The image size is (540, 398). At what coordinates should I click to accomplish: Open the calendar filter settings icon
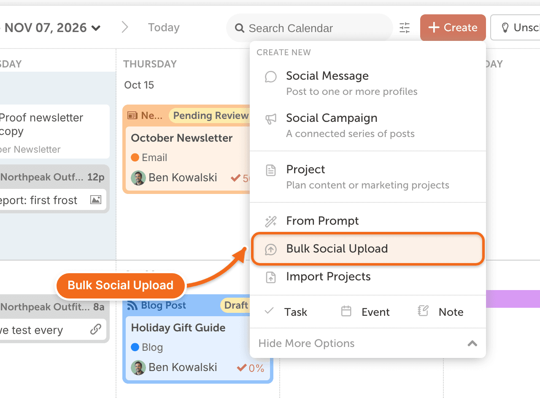(405, 28)
